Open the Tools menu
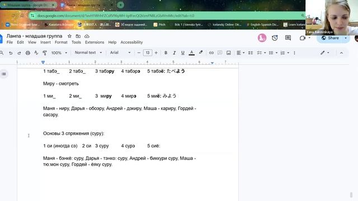 click(76, 42)
